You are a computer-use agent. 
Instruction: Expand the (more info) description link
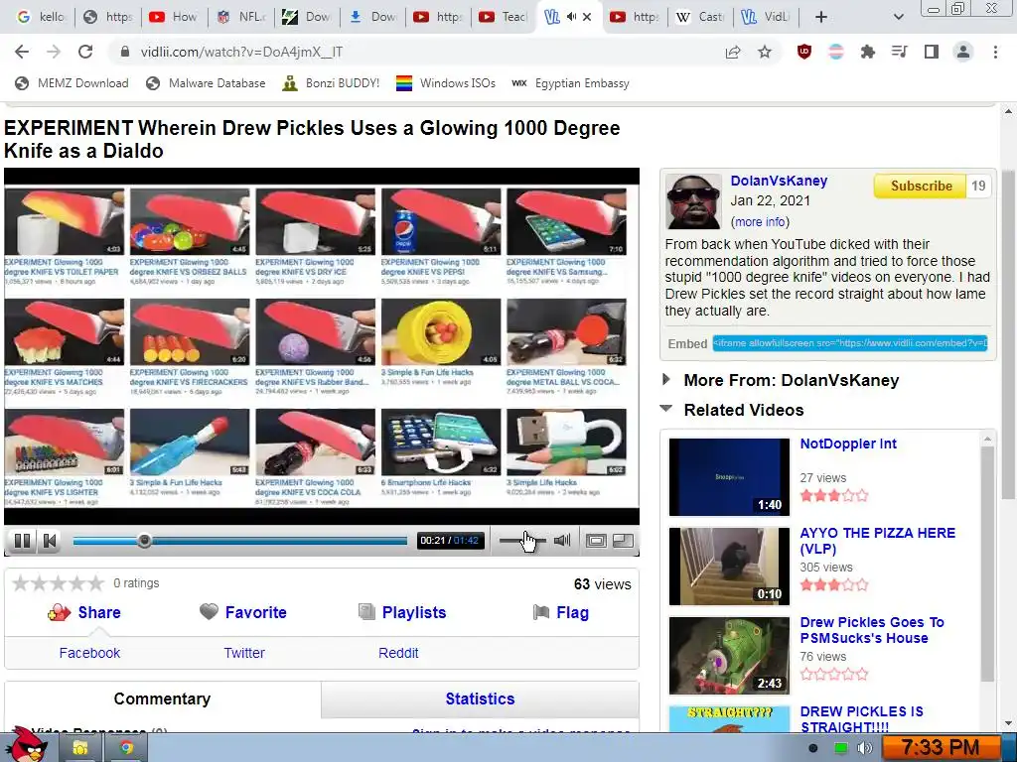tap(760, 221)
